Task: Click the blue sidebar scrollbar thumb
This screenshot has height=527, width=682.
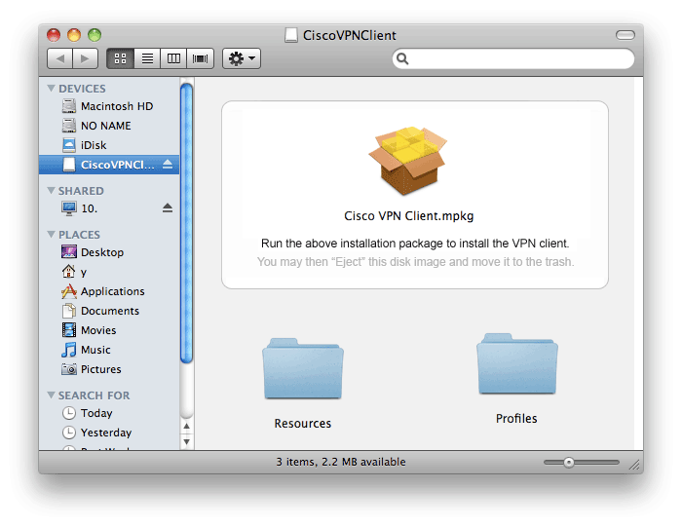Action: click(x=187, y=223)
